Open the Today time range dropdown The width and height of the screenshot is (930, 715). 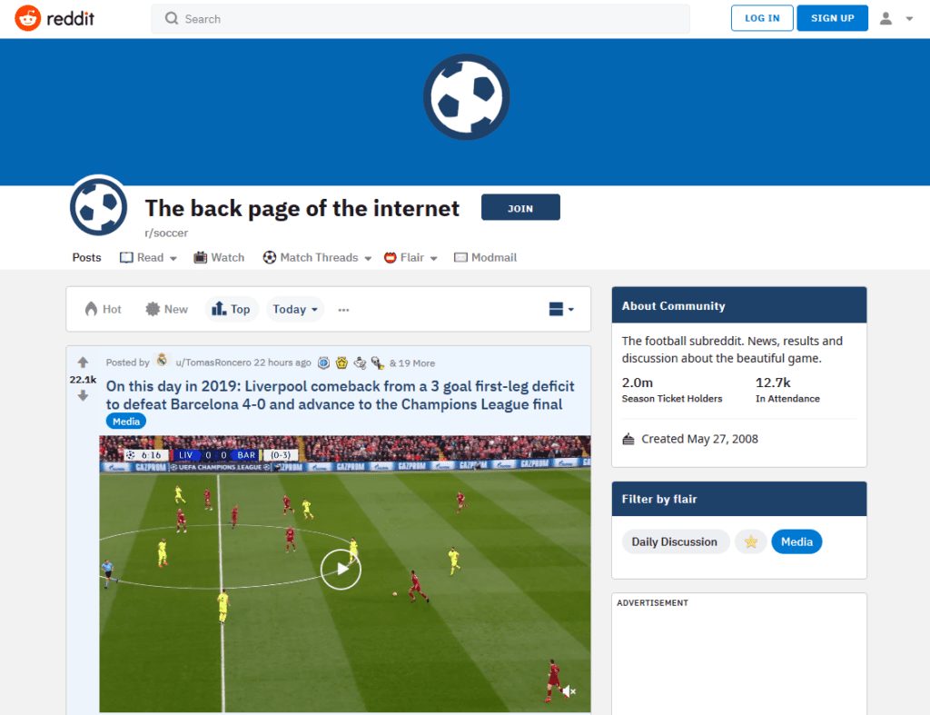tap(295, 309)
